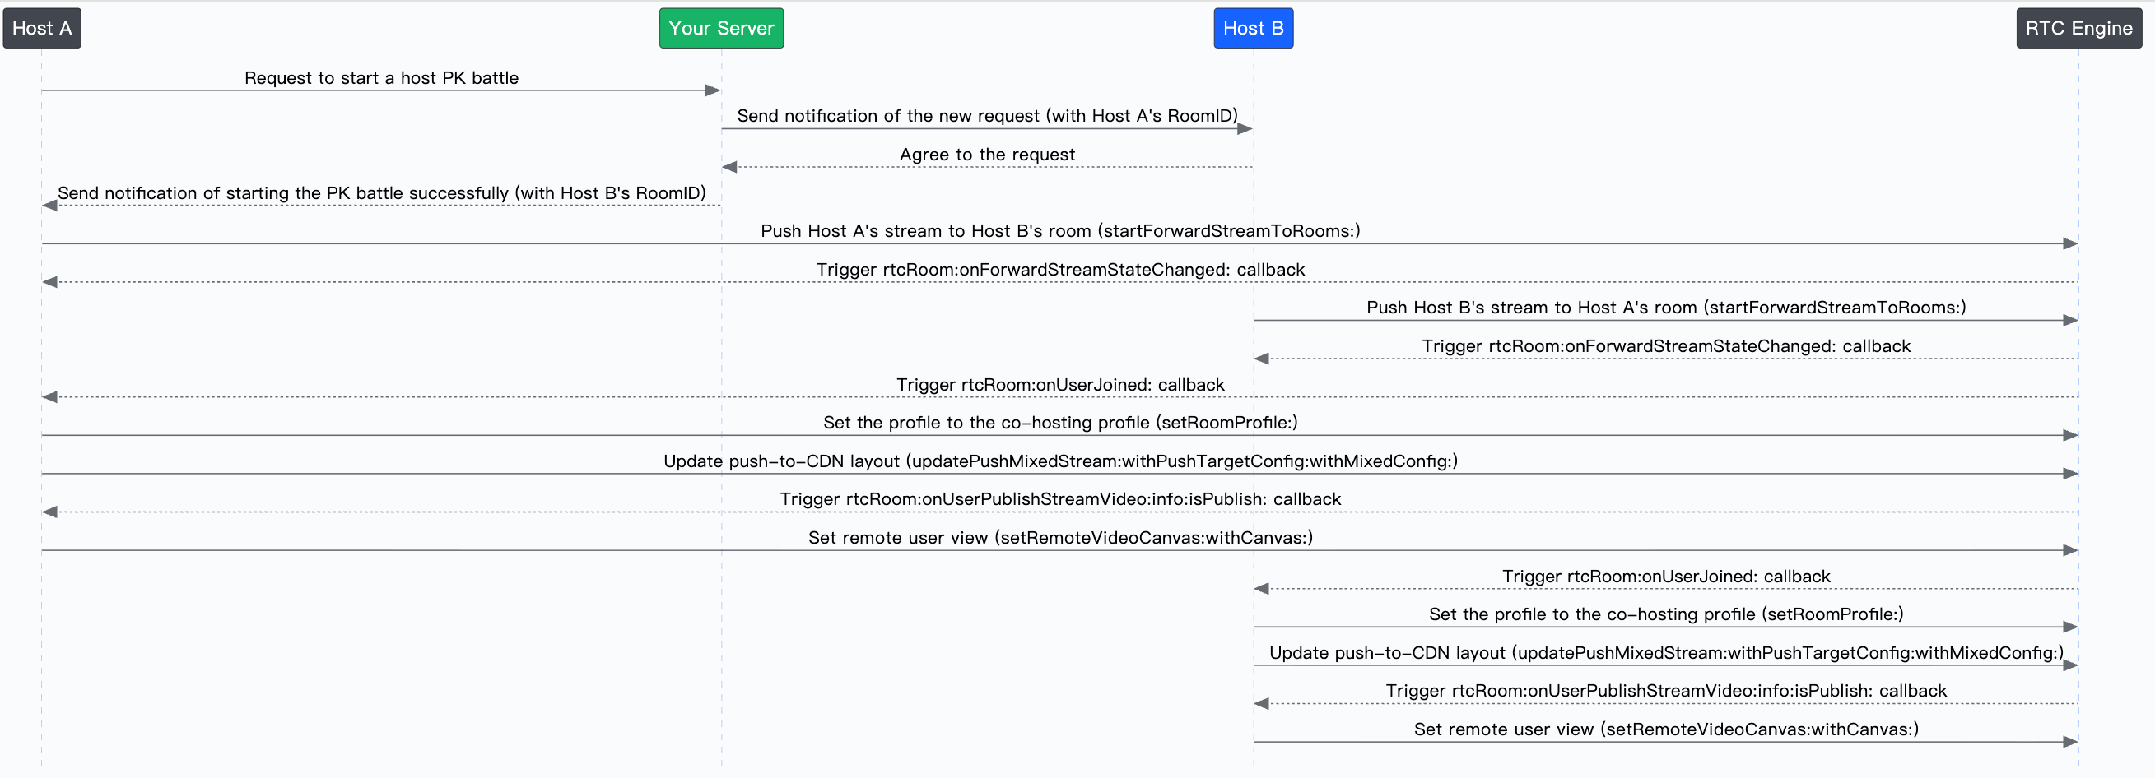Click the blue Host B box
The width and height of the screenshot is (2155, 778).
coord(1253,29)
